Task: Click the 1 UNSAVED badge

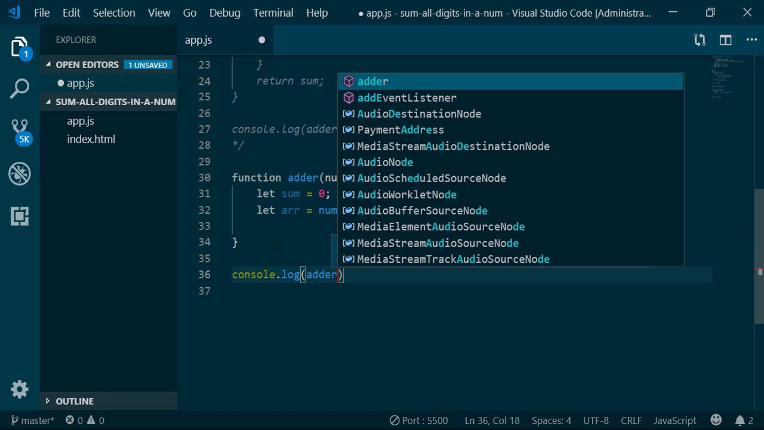Action: [147, 64]
